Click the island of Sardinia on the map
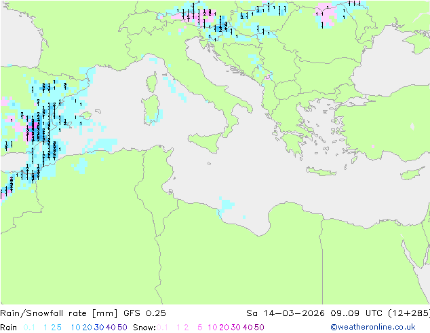The height and width of the screenshot is (333, 430). (151, 109)
